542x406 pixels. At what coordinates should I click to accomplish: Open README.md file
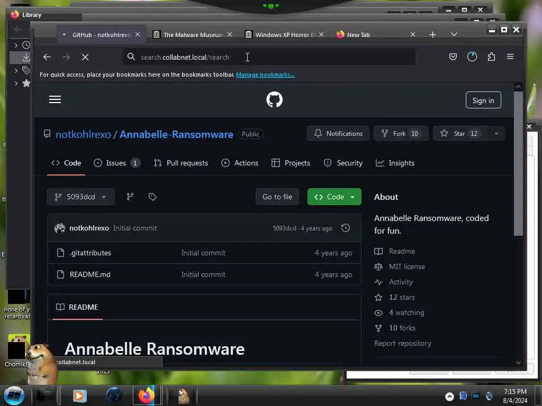[x=90, y=274]
